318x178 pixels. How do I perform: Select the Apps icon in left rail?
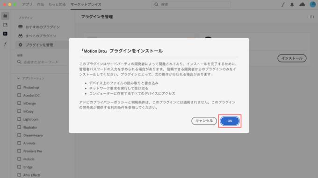tap(5, 16)
